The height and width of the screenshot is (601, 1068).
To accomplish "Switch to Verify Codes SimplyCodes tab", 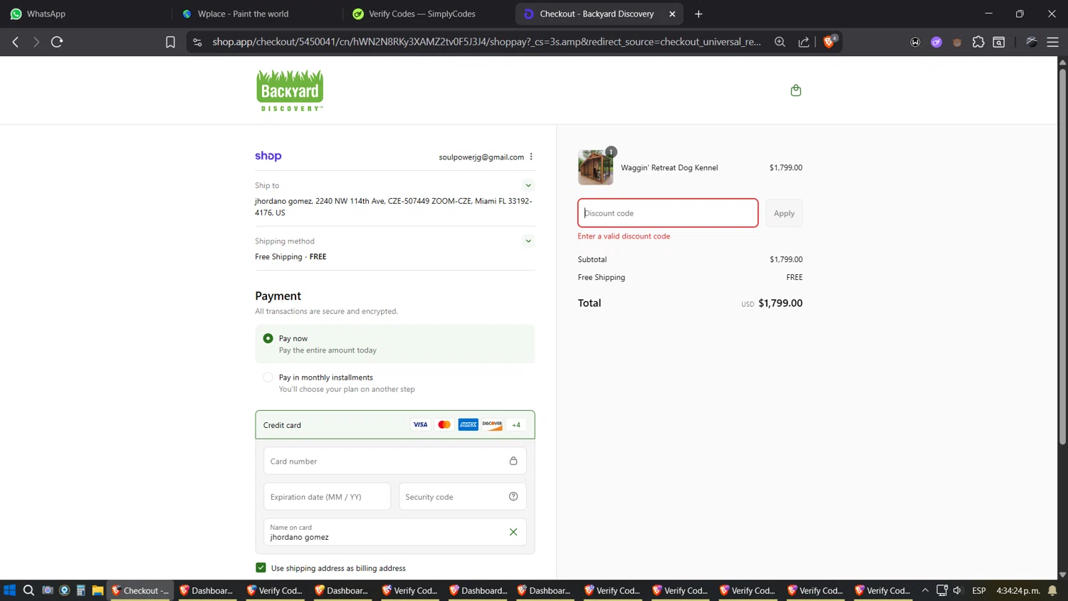I will [429, 14].
